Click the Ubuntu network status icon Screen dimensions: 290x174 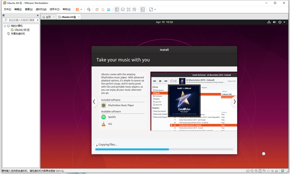[269, 22]
